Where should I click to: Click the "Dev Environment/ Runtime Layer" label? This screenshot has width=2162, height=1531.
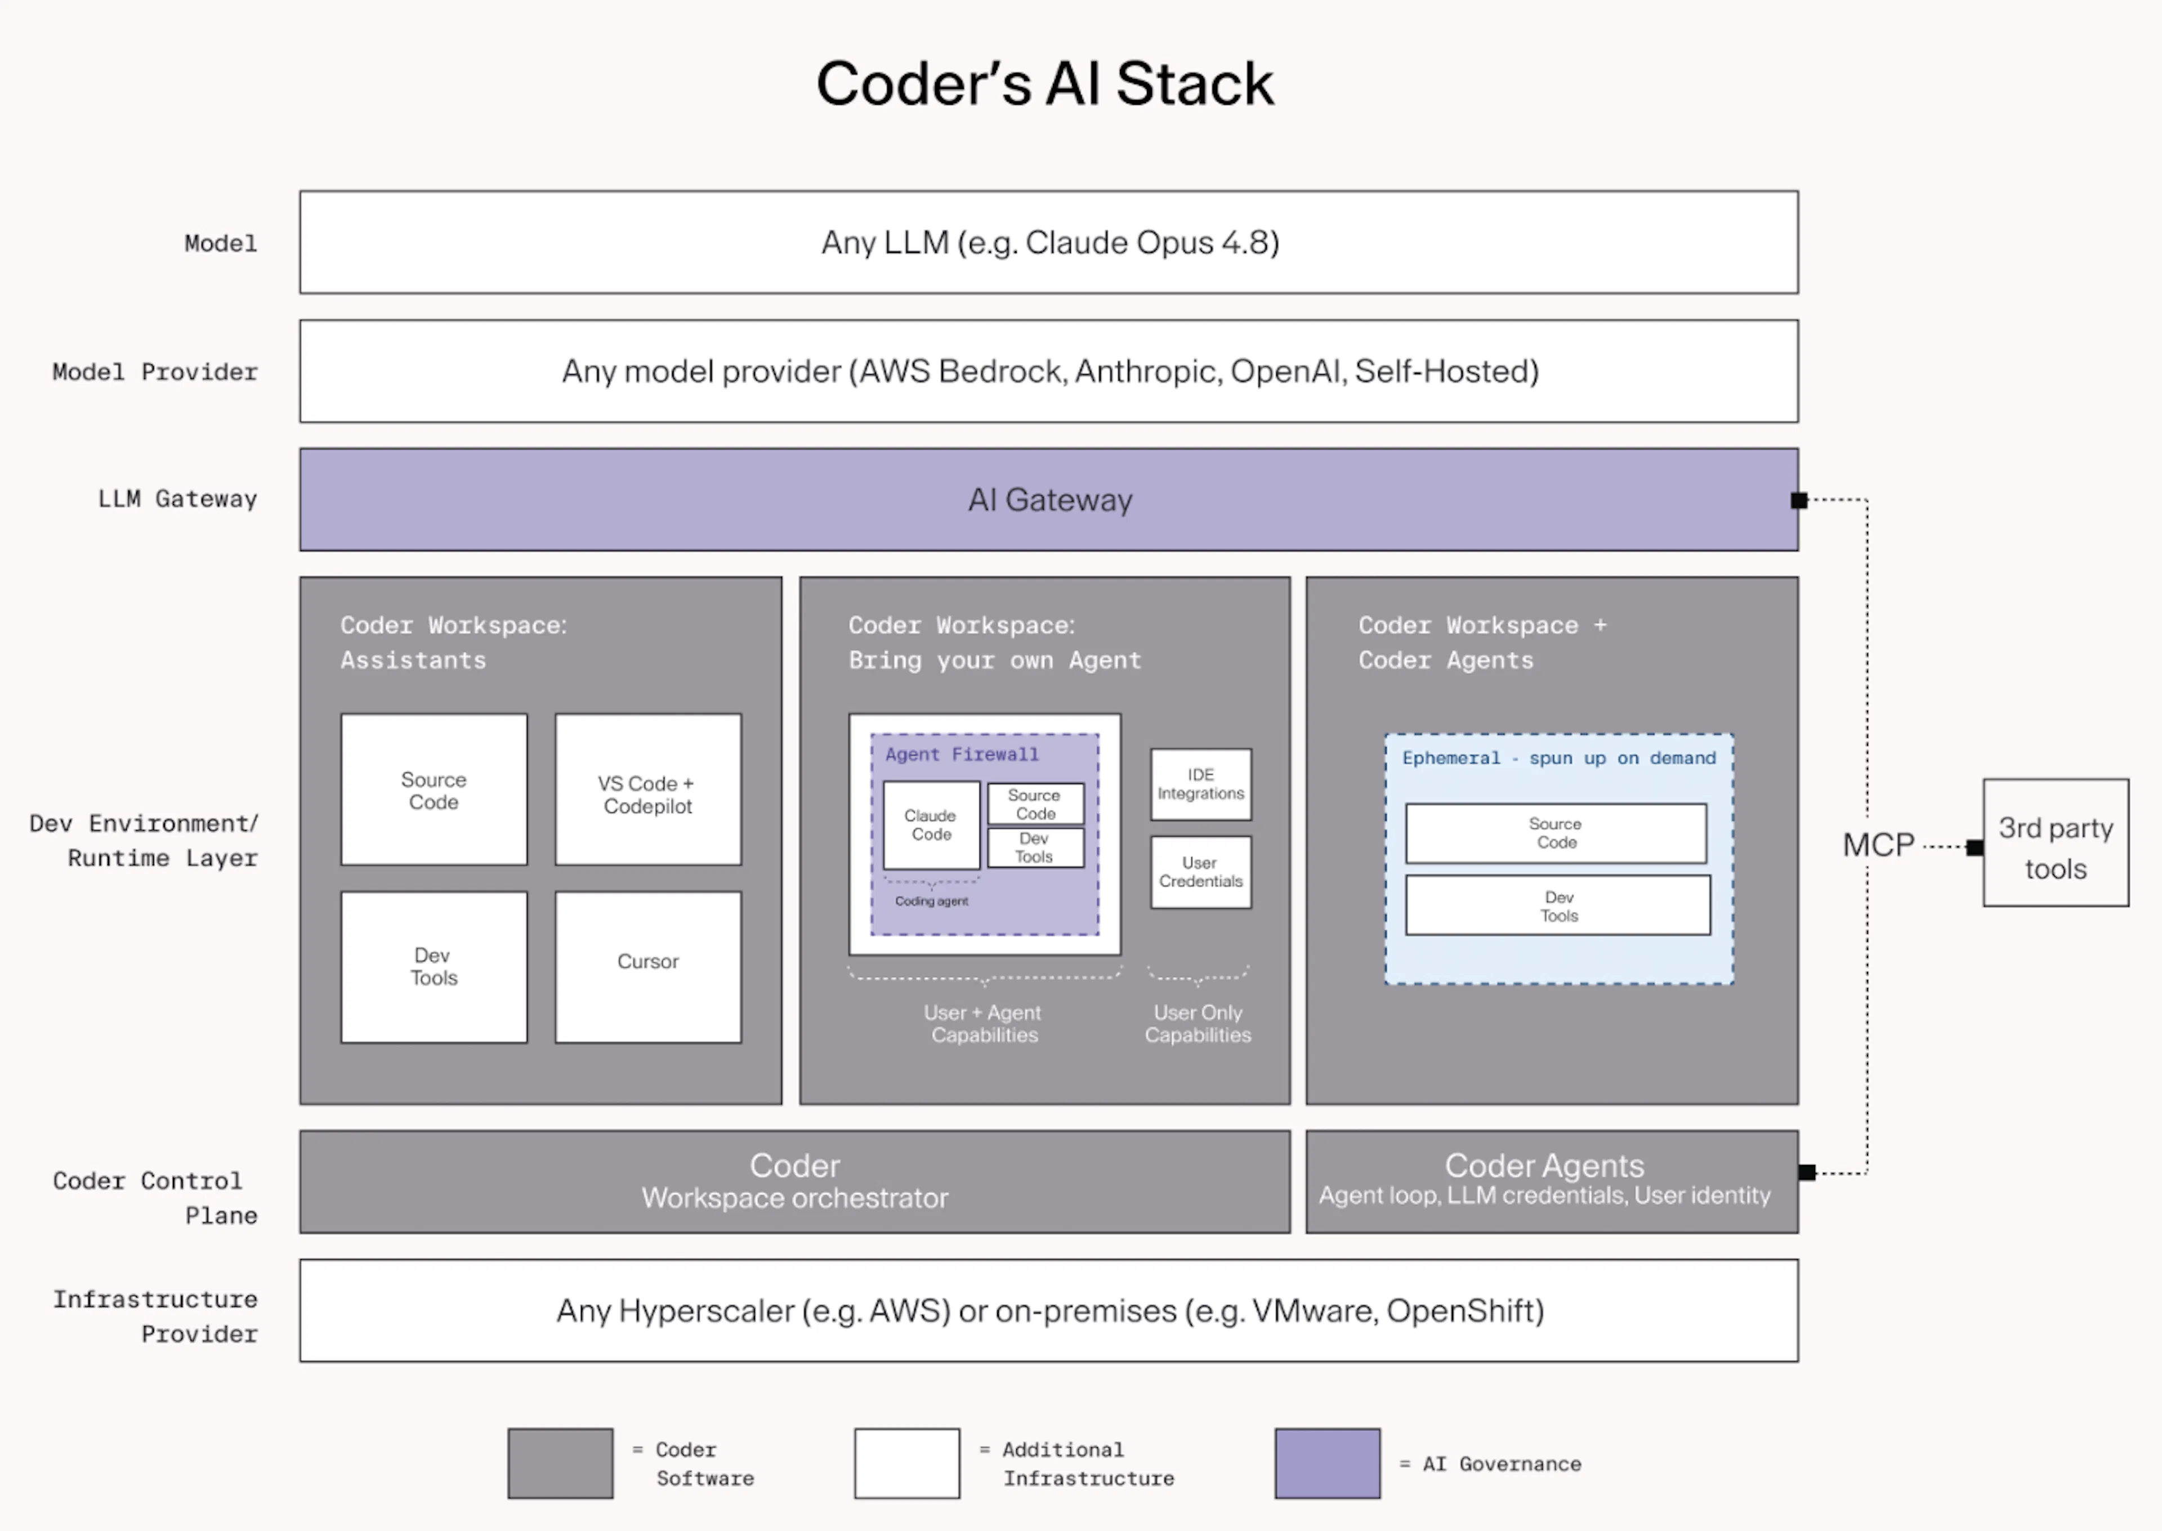pos(143,841)
